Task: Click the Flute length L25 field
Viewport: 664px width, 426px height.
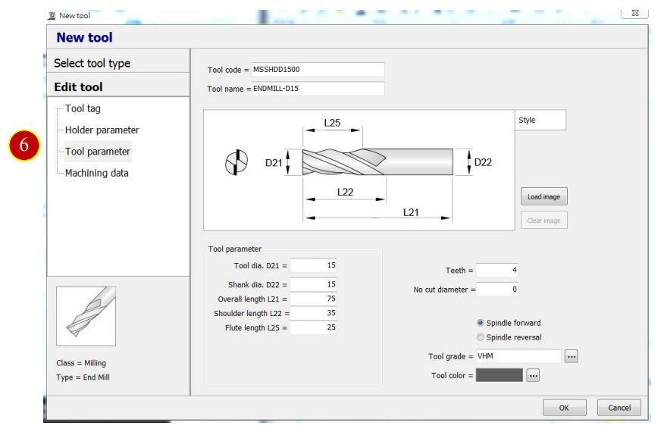Action: [x=313, y=327]
